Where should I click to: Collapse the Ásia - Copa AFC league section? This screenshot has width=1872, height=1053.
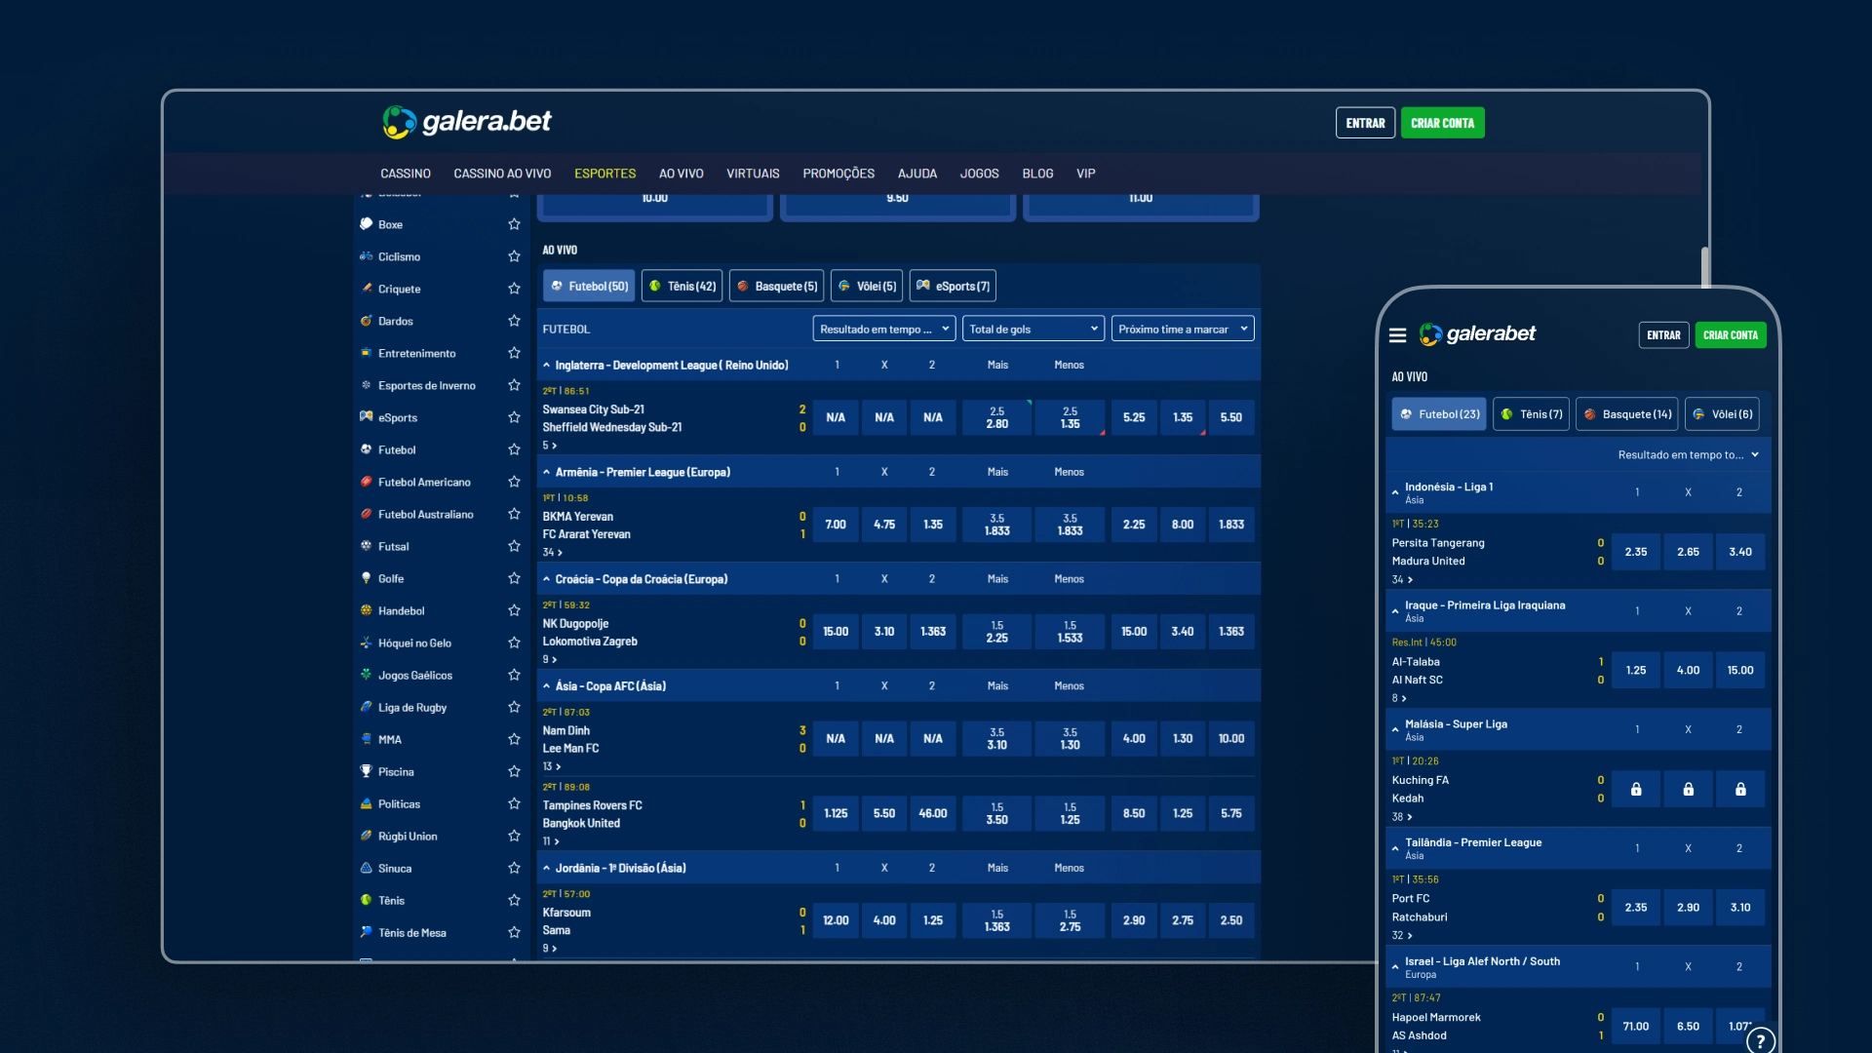[x=546, y=685]
